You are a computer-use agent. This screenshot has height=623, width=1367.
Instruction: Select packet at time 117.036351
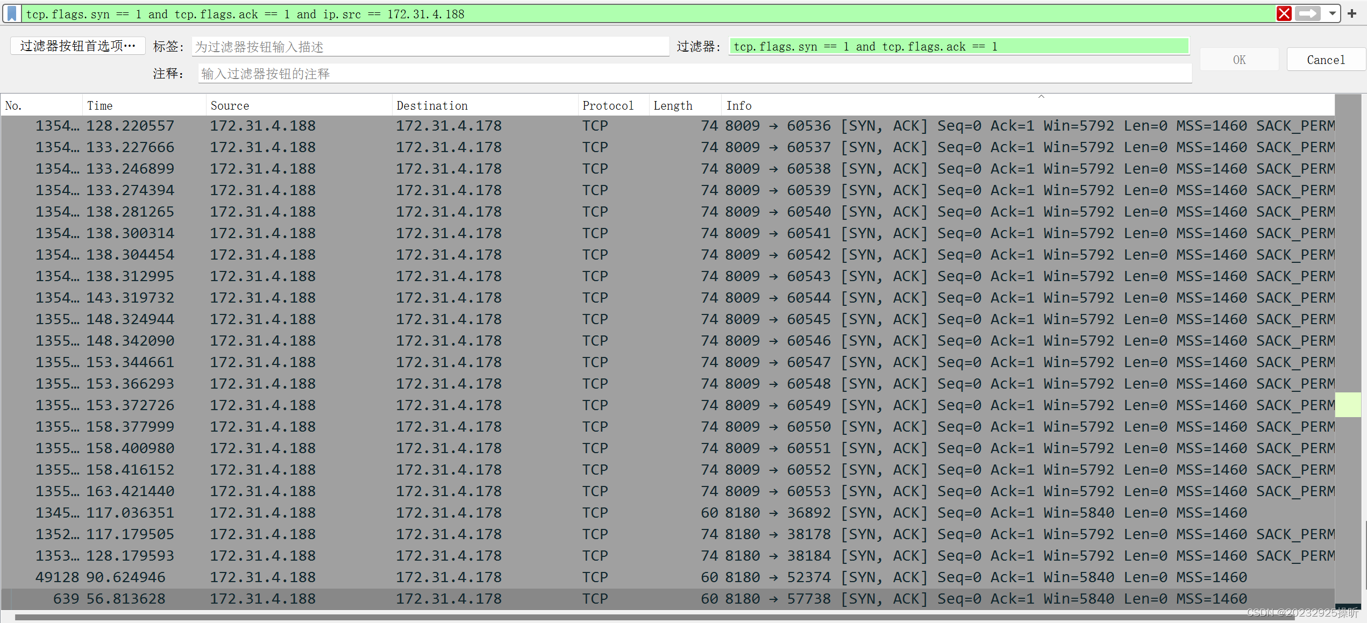[667, 513]
